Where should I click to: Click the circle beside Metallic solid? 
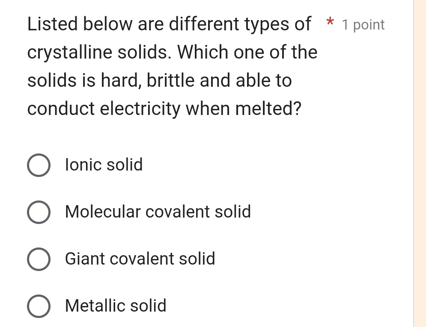coord(39,306)
